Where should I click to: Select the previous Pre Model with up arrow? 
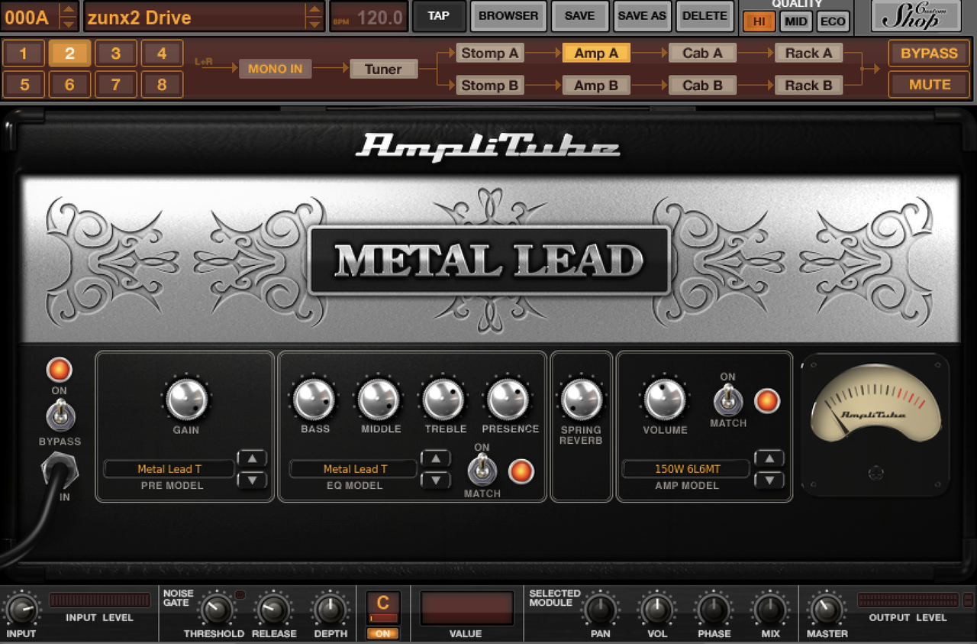click(252, 458)
